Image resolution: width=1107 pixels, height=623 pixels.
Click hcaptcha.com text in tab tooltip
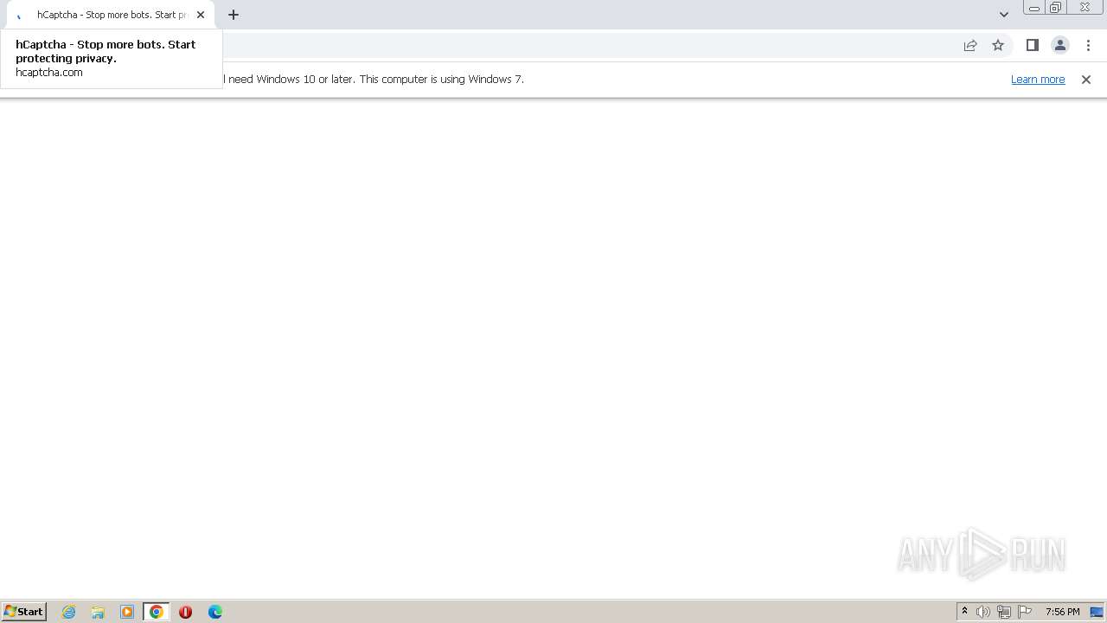(49, 73)
